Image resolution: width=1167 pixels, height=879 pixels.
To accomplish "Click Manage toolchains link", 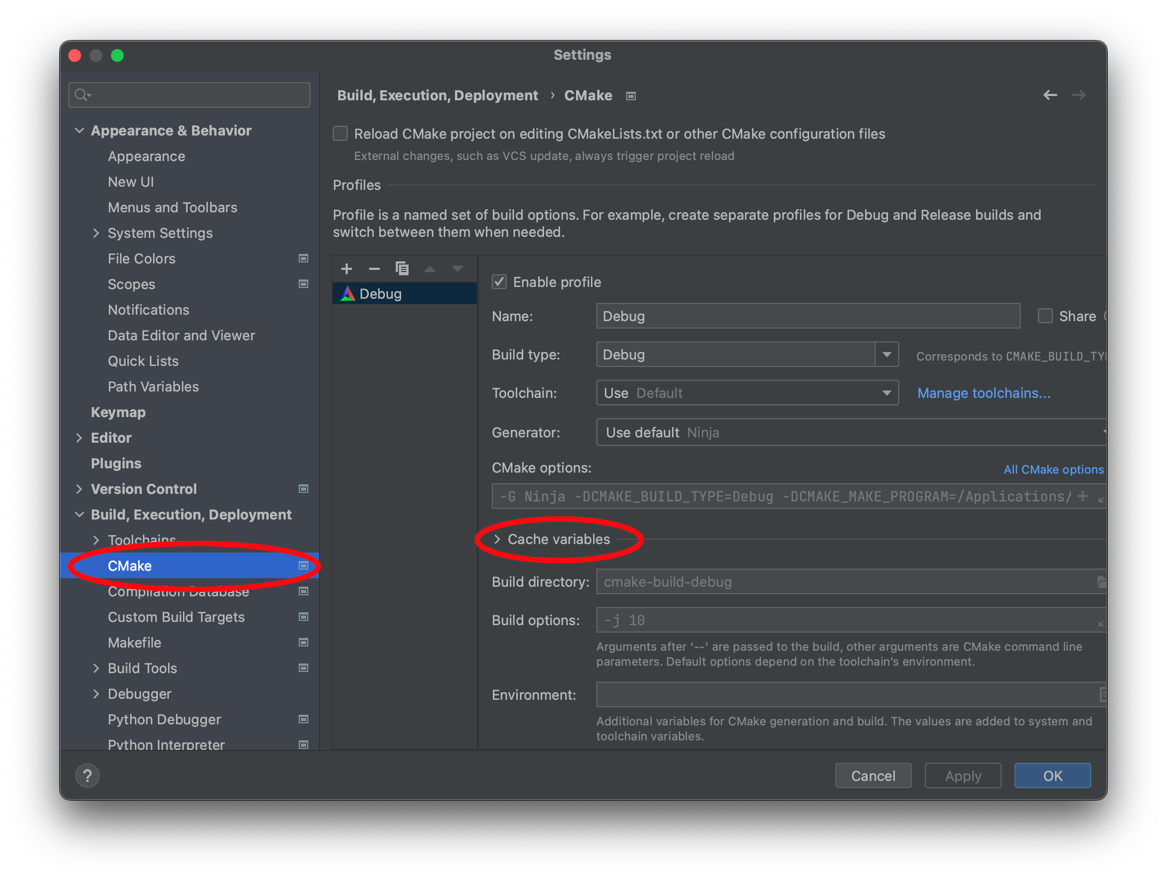I will [x=984, y=393].
